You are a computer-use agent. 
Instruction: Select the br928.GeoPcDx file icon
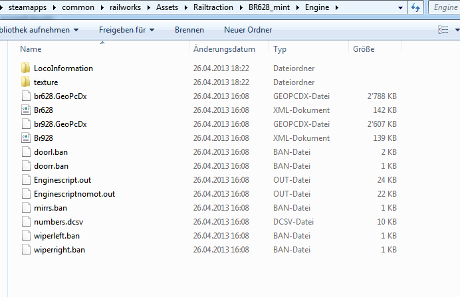tap(26, 124)
